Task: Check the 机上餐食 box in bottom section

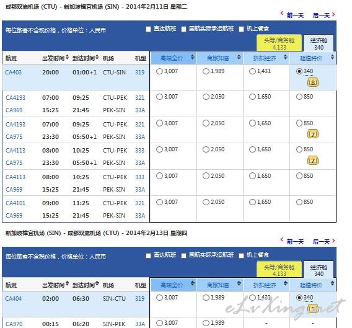Action: pyautogui.click(x=241, y=255)
